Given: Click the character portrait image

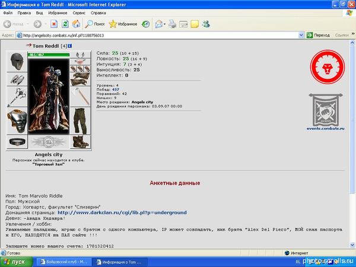Looking at the screenshot, I should point(49,96).
